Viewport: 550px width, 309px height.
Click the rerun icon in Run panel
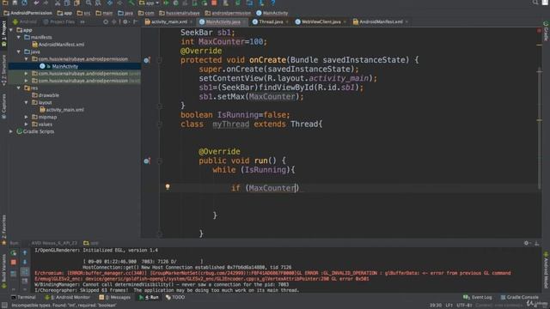pyautogui.click(x=14, y=252)
